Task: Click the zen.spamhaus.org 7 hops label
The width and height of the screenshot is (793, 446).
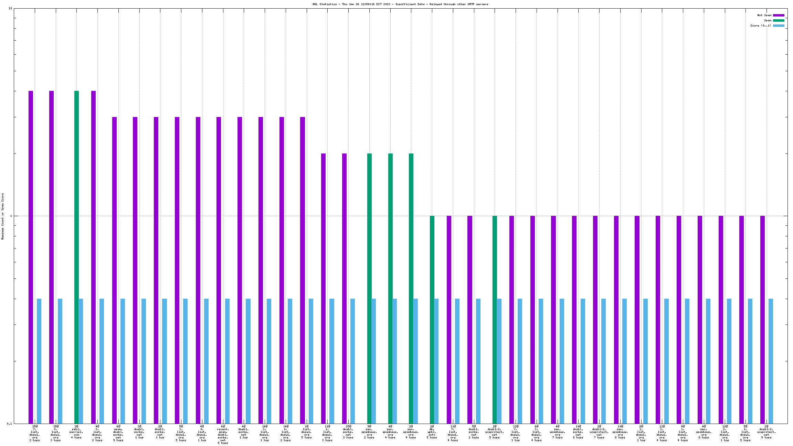Action: 557,432
